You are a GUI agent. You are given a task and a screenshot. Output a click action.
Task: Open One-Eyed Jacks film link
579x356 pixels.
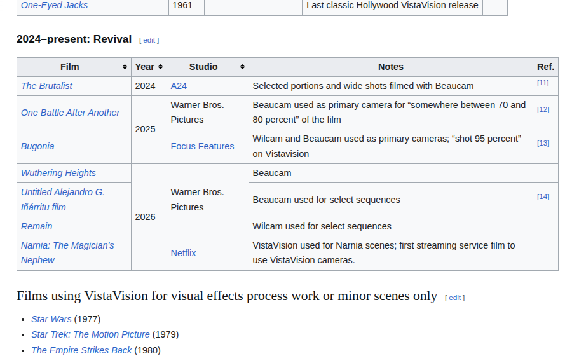(54, 5)
